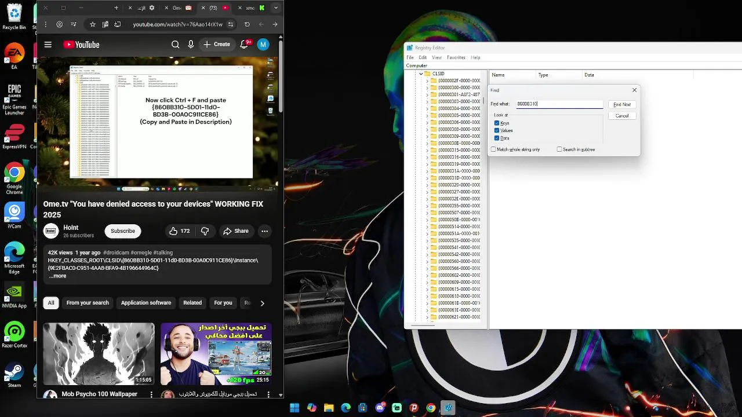Show more filter chips arrow
Screen dimensions: 742x417
tap(262, 303)
